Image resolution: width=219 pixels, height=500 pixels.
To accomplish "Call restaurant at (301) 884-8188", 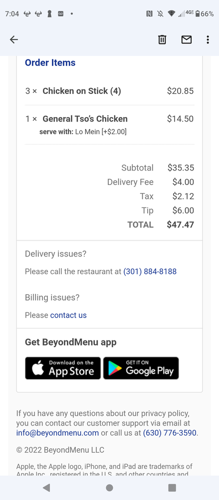I will (150, 271).
